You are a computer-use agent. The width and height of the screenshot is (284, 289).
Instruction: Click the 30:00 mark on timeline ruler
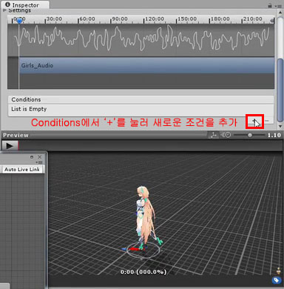point(54,19)
